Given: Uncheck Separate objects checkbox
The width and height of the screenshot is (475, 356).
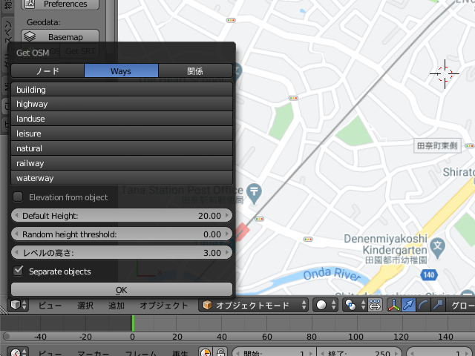Looking at the screenshot, I should click(x=18, y=271).
